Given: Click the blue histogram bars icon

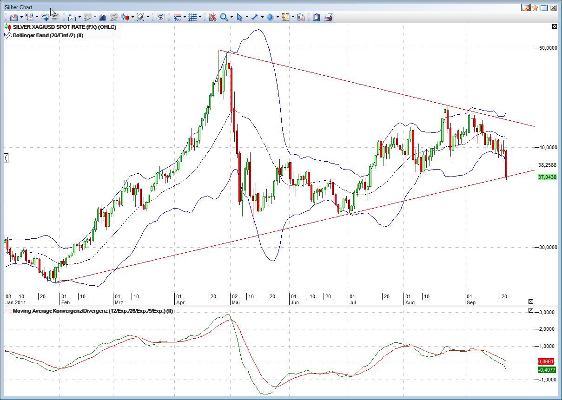Looking at the screenshot, I should click(103, 17).
